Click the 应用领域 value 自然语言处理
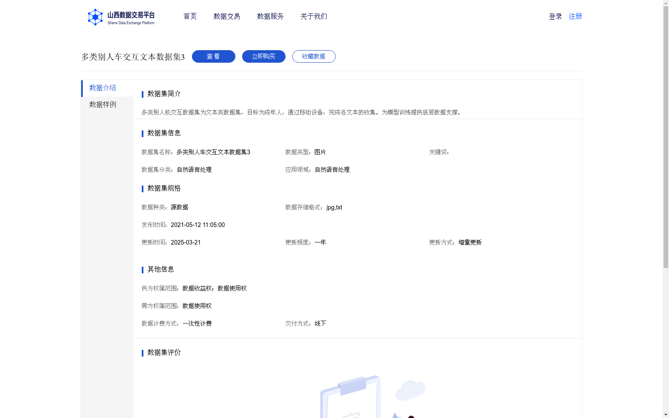The height and width of the screenshot is (418, 669). point(332,170)
